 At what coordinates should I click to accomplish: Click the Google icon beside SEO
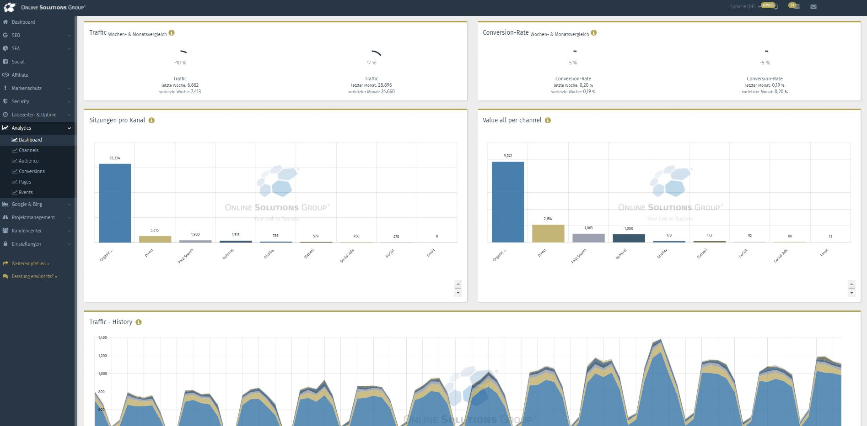coord(5,35)
